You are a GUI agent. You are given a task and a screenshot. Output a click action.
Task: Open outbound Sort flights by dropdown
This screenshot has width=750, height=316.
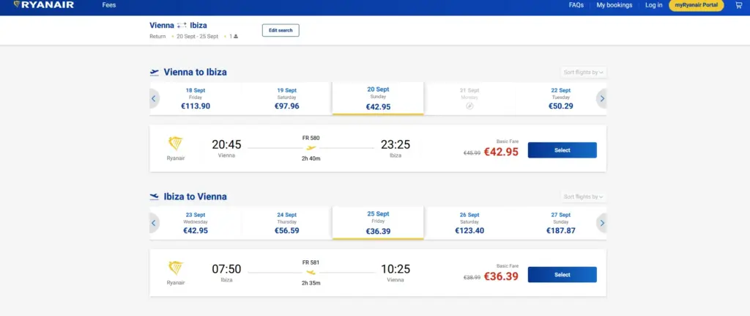[x=584, y=73]
